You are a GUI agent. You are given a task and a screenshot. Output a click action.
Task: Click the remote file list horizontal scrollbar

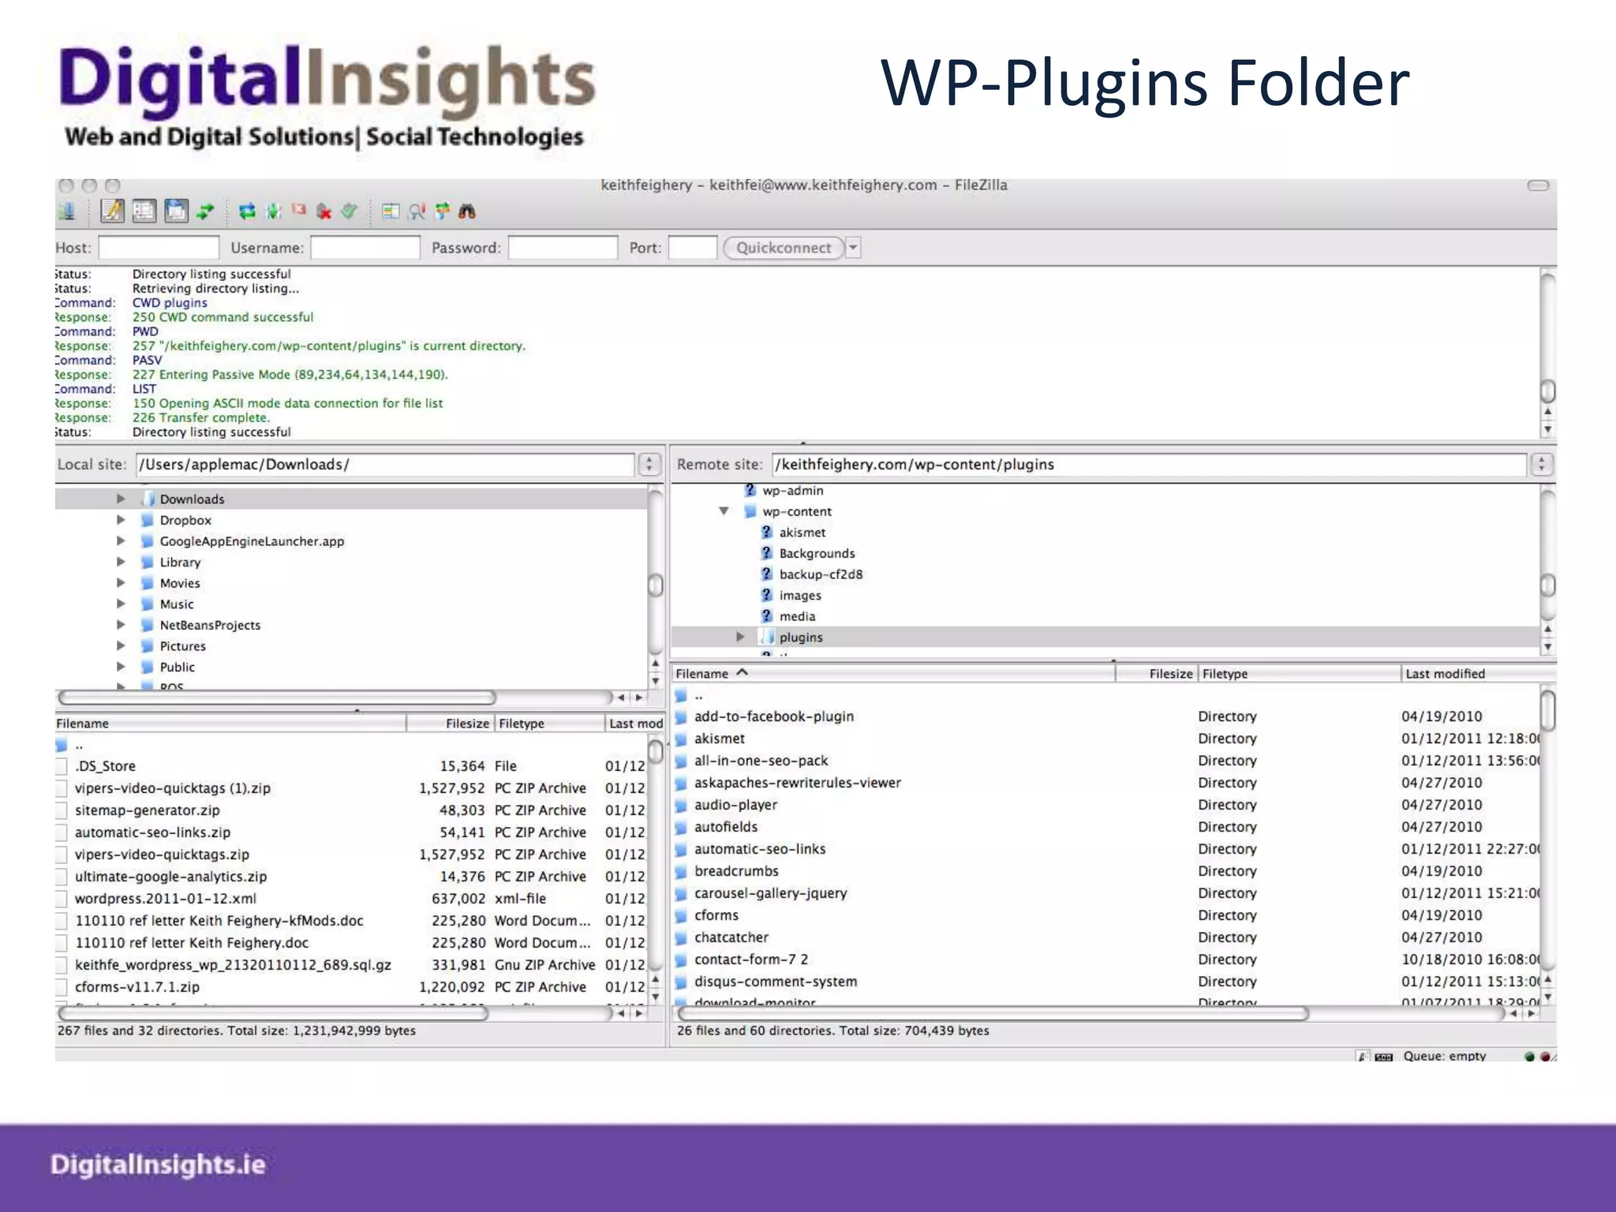coord(992,1013)
